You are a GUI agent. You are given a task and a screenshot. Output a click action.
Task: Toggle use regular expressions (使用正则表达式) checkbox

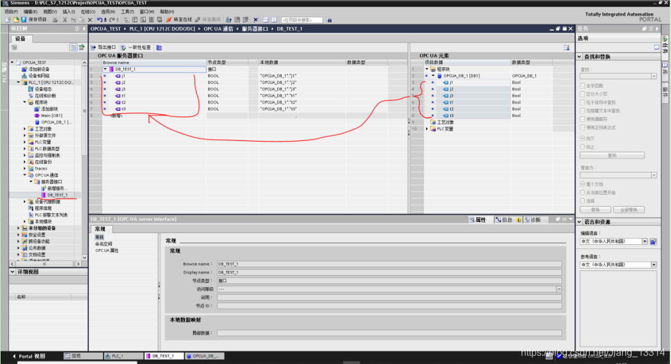pyautogui.click(x=583, y=128)
